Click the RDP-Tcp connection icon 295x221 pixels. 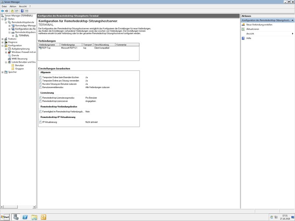40,48
